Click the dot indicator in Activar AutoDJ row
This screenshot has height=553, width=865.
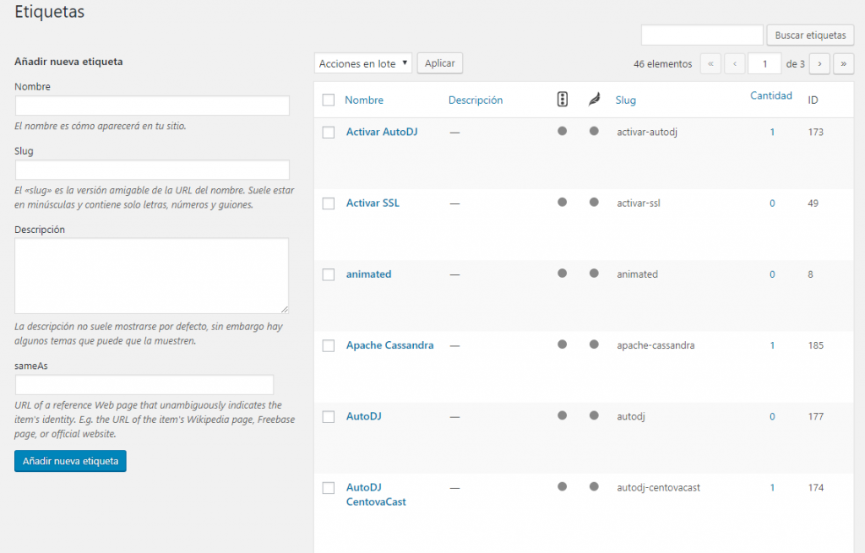(x=563, y=132)
